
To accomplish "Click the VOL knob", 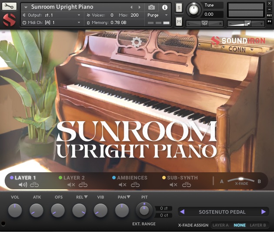I will [x=15, y=211].
